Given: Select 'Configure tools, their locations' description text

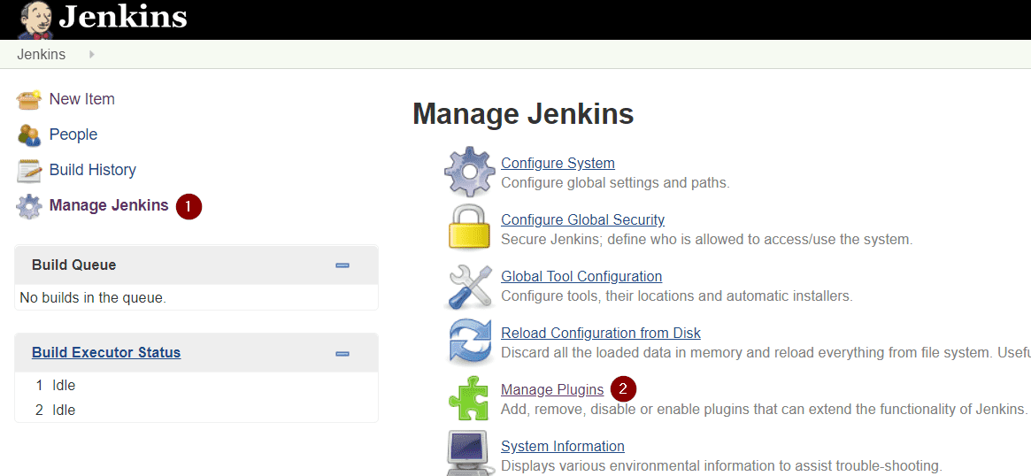Looking at the screenshot, I should coord(677,296).
